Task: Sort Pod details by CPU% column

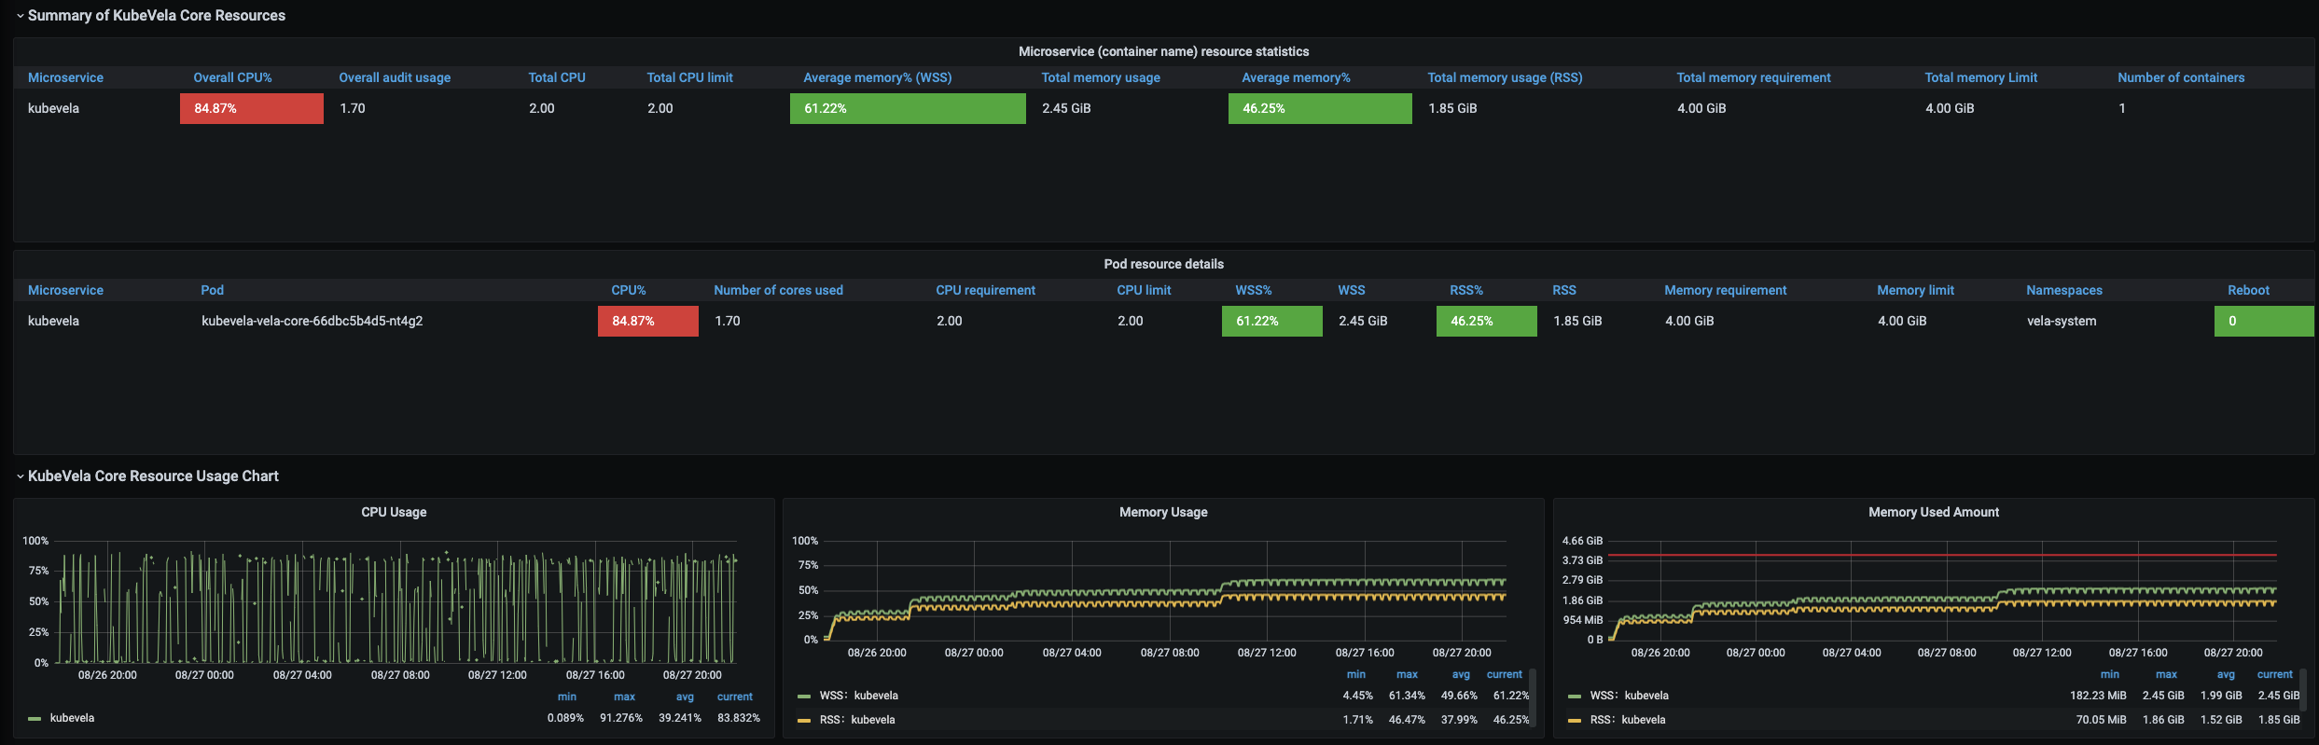Action: (x=629, y=290)
